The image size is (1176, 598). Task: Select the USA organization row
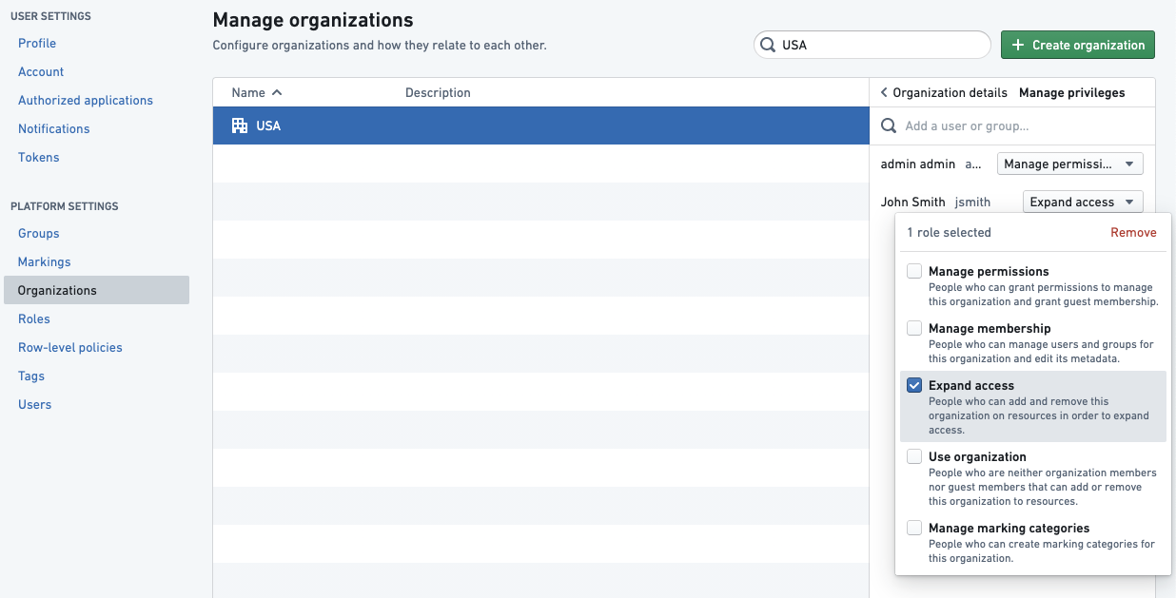click(540, 125)
